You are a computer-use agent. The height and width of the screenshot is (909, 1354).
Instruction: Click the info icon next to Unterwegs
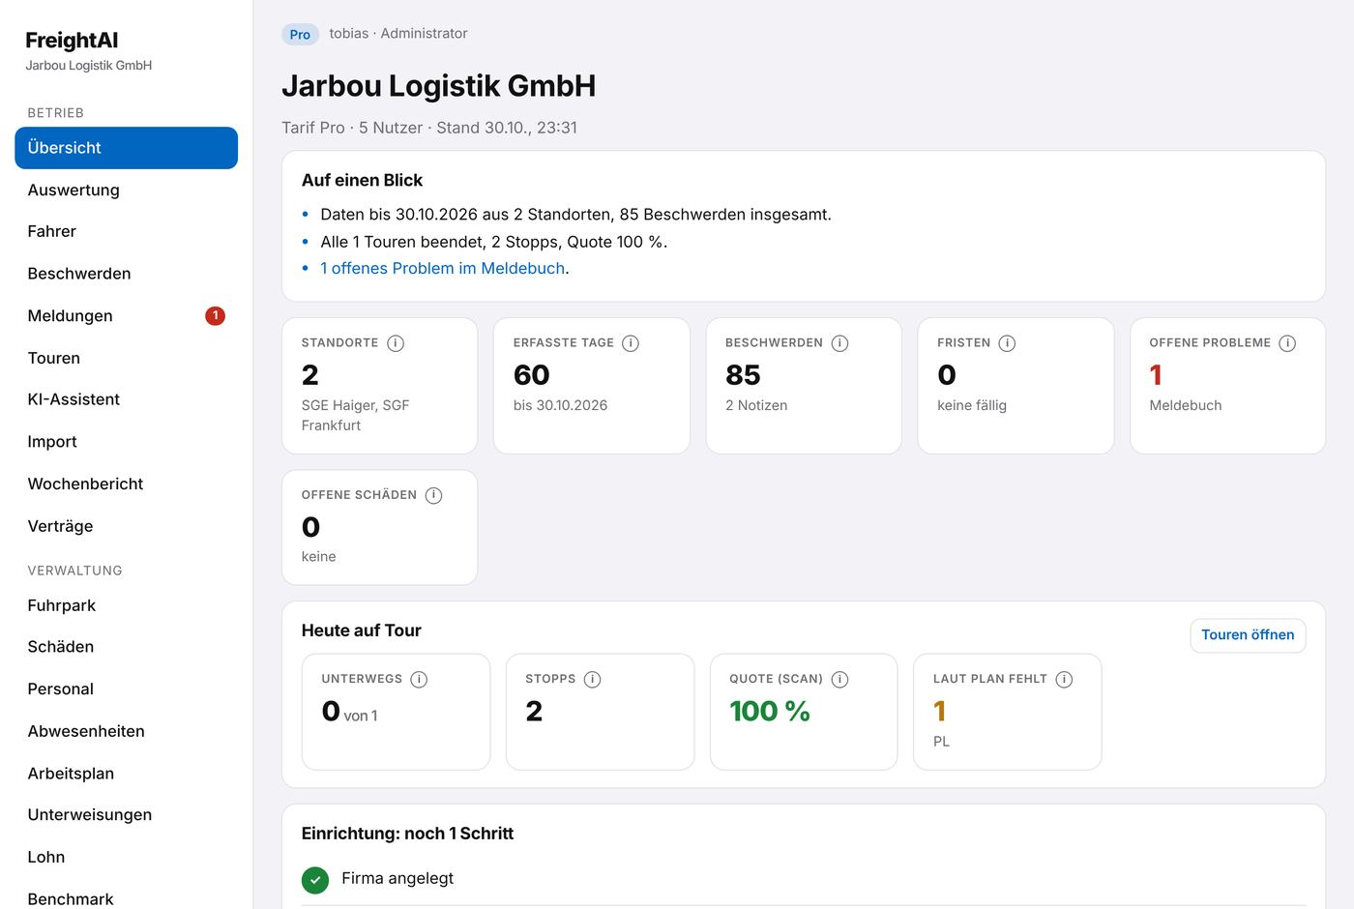point(419,679)
